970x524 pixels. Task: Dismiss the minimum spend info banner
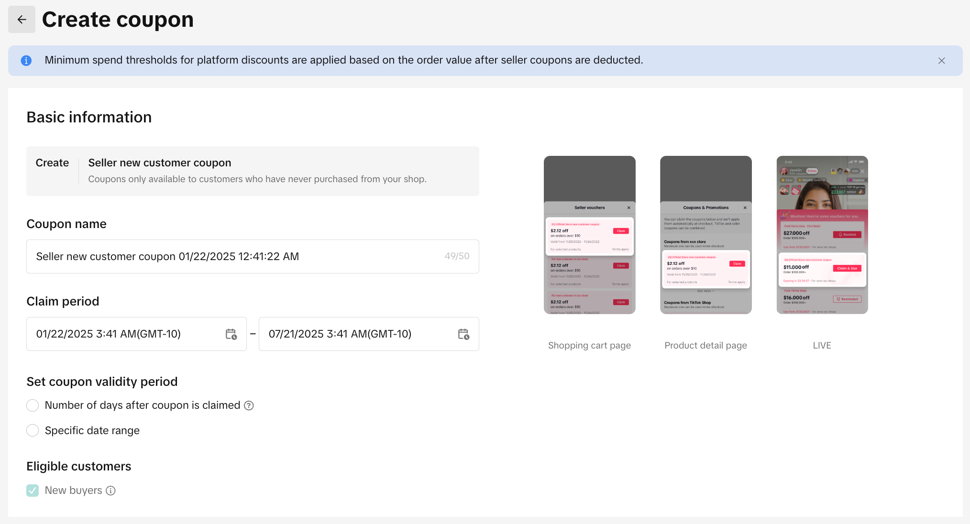941,61
